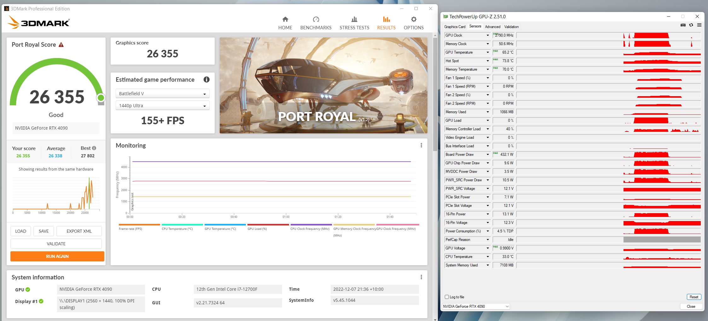Click the GPU-Z refresh sensors icon
The width and height of the screenshot is (708, 321).
pos(691,25)
